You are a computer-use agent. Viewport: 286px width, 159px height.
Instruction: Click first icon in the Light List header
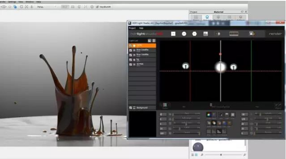[x=150, y=41]
